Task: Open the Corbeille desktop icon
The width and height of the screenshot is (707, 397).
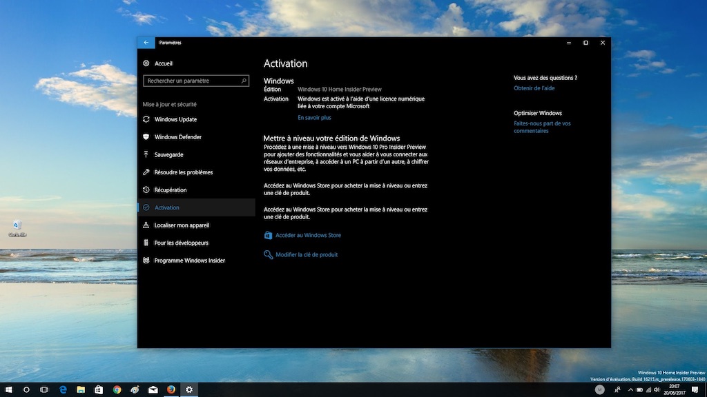Action: click(17, 229)
